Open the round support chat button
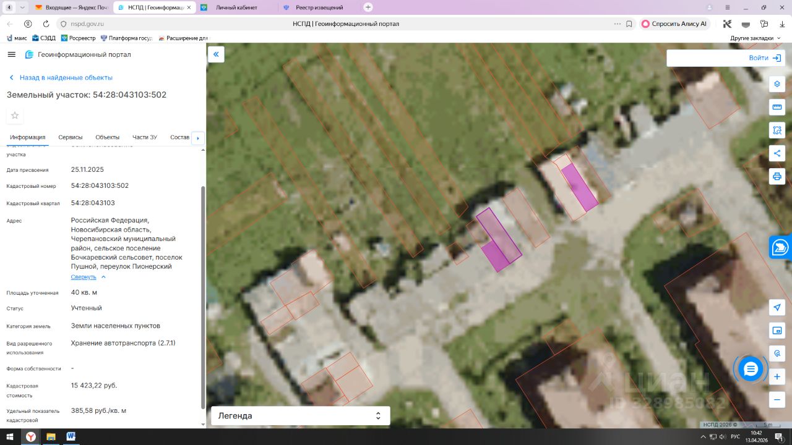This screenshot has height=445, width=792. (x=751, y=369)
